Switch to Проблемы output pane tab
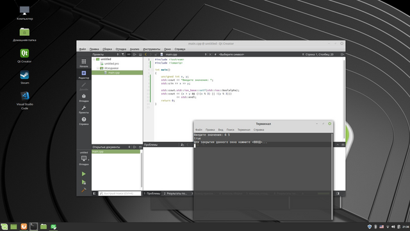Screen dimensions: 410x231 (x=152, y=193)
